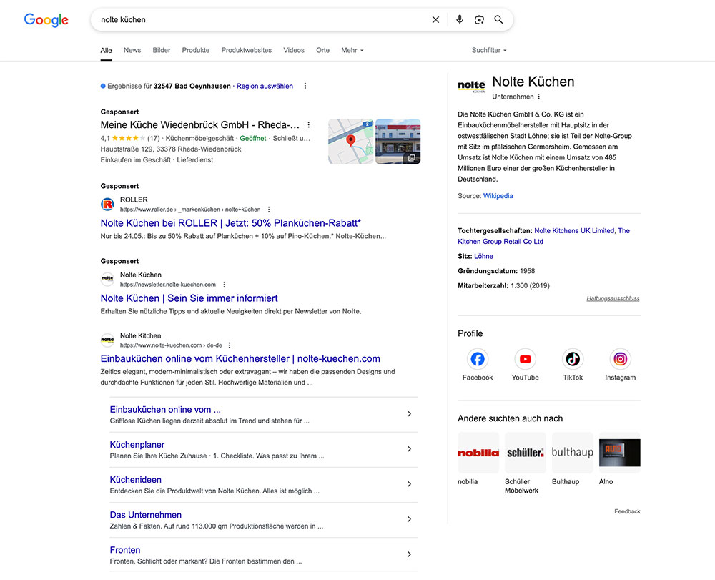Open three-dot menu beside Region auswählen

[305, 86]
